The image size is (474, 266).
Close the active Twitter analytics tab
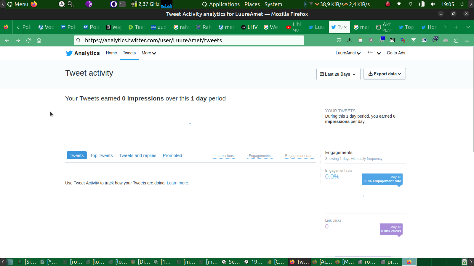pos(345,27)
